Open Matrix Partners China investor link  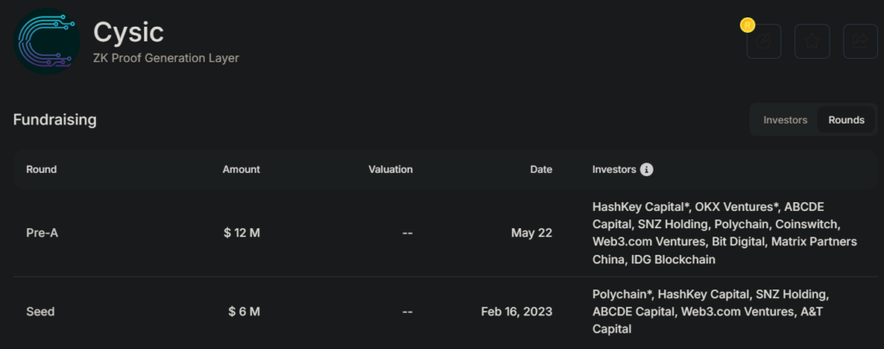coord(814,242)
